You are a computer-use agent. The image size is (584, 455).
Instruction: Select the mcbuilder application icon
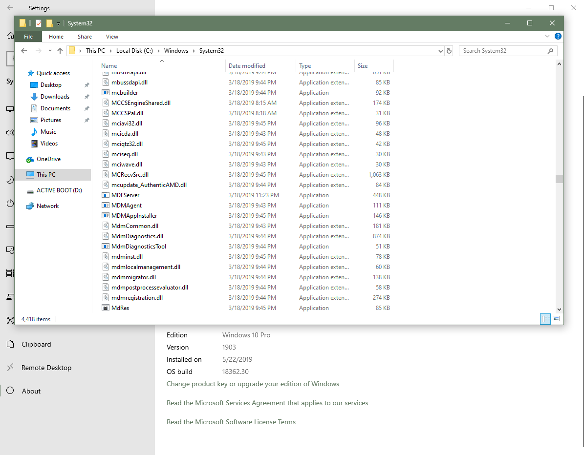106,93
